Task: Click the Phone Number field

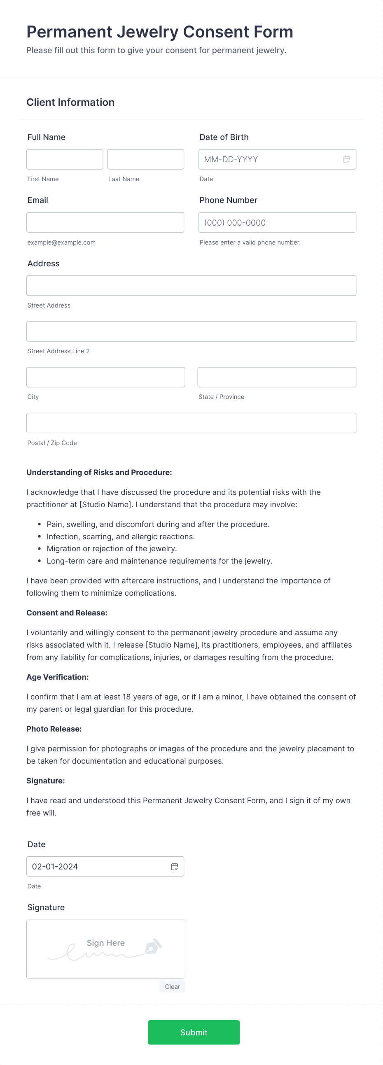Action: (x=277, y=222)
